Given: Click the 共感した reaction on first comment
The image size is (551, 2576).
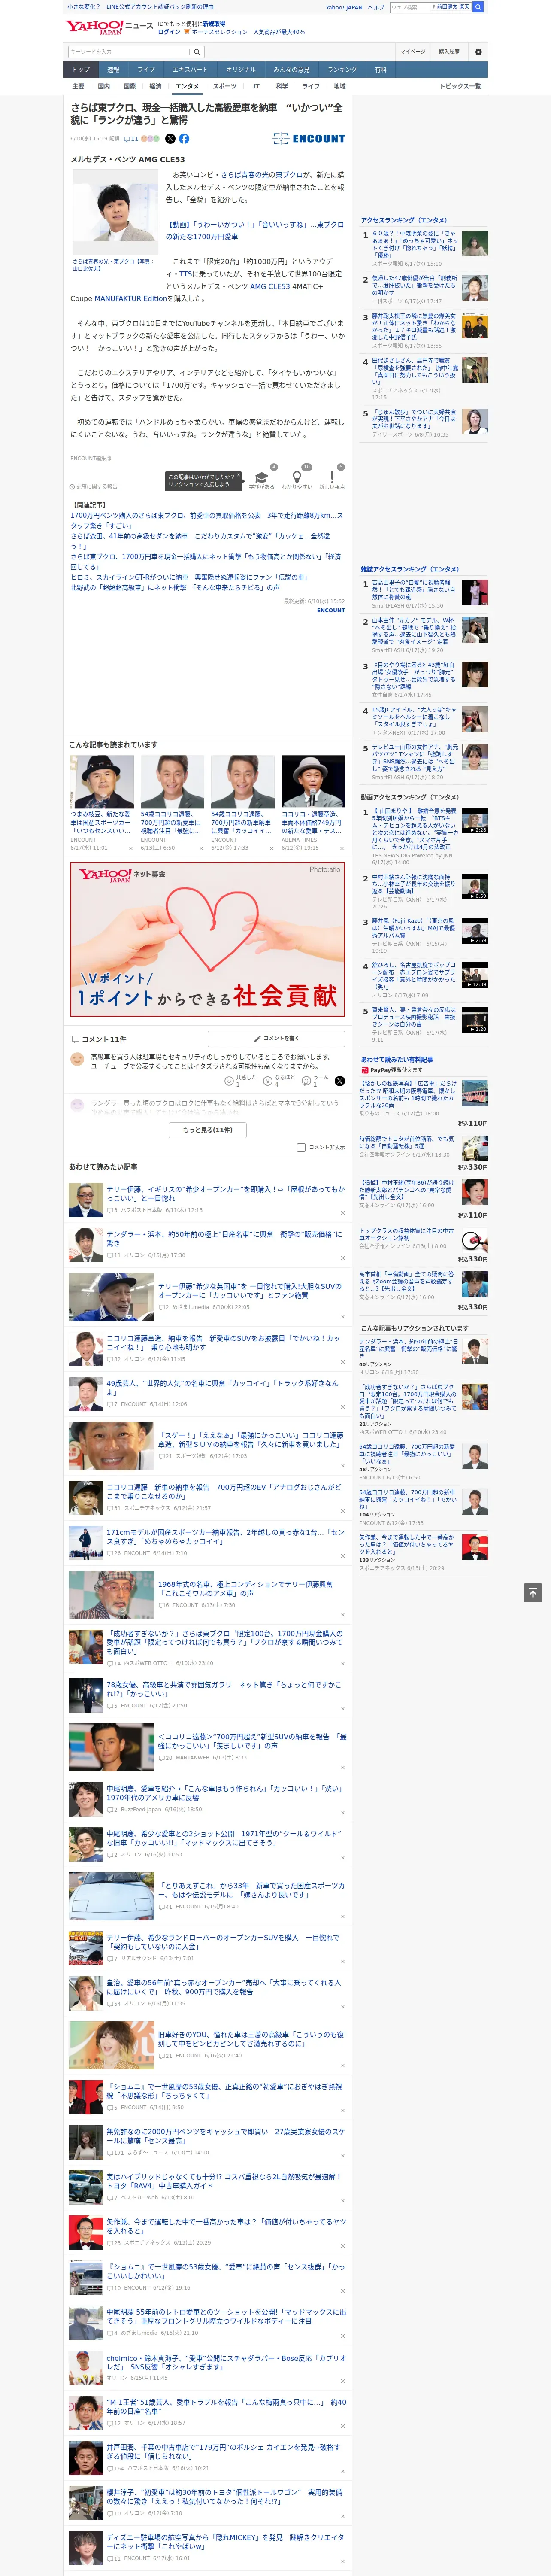Looking at the screenshot, I should point(241,1080).
